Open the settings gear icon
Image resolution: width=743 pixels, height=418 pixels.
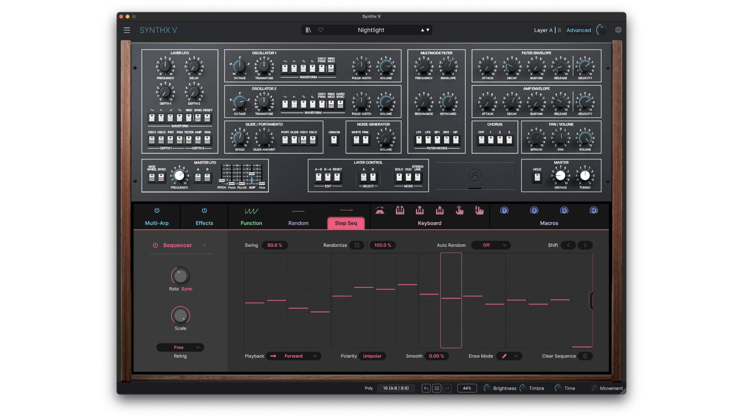(618, 30)
